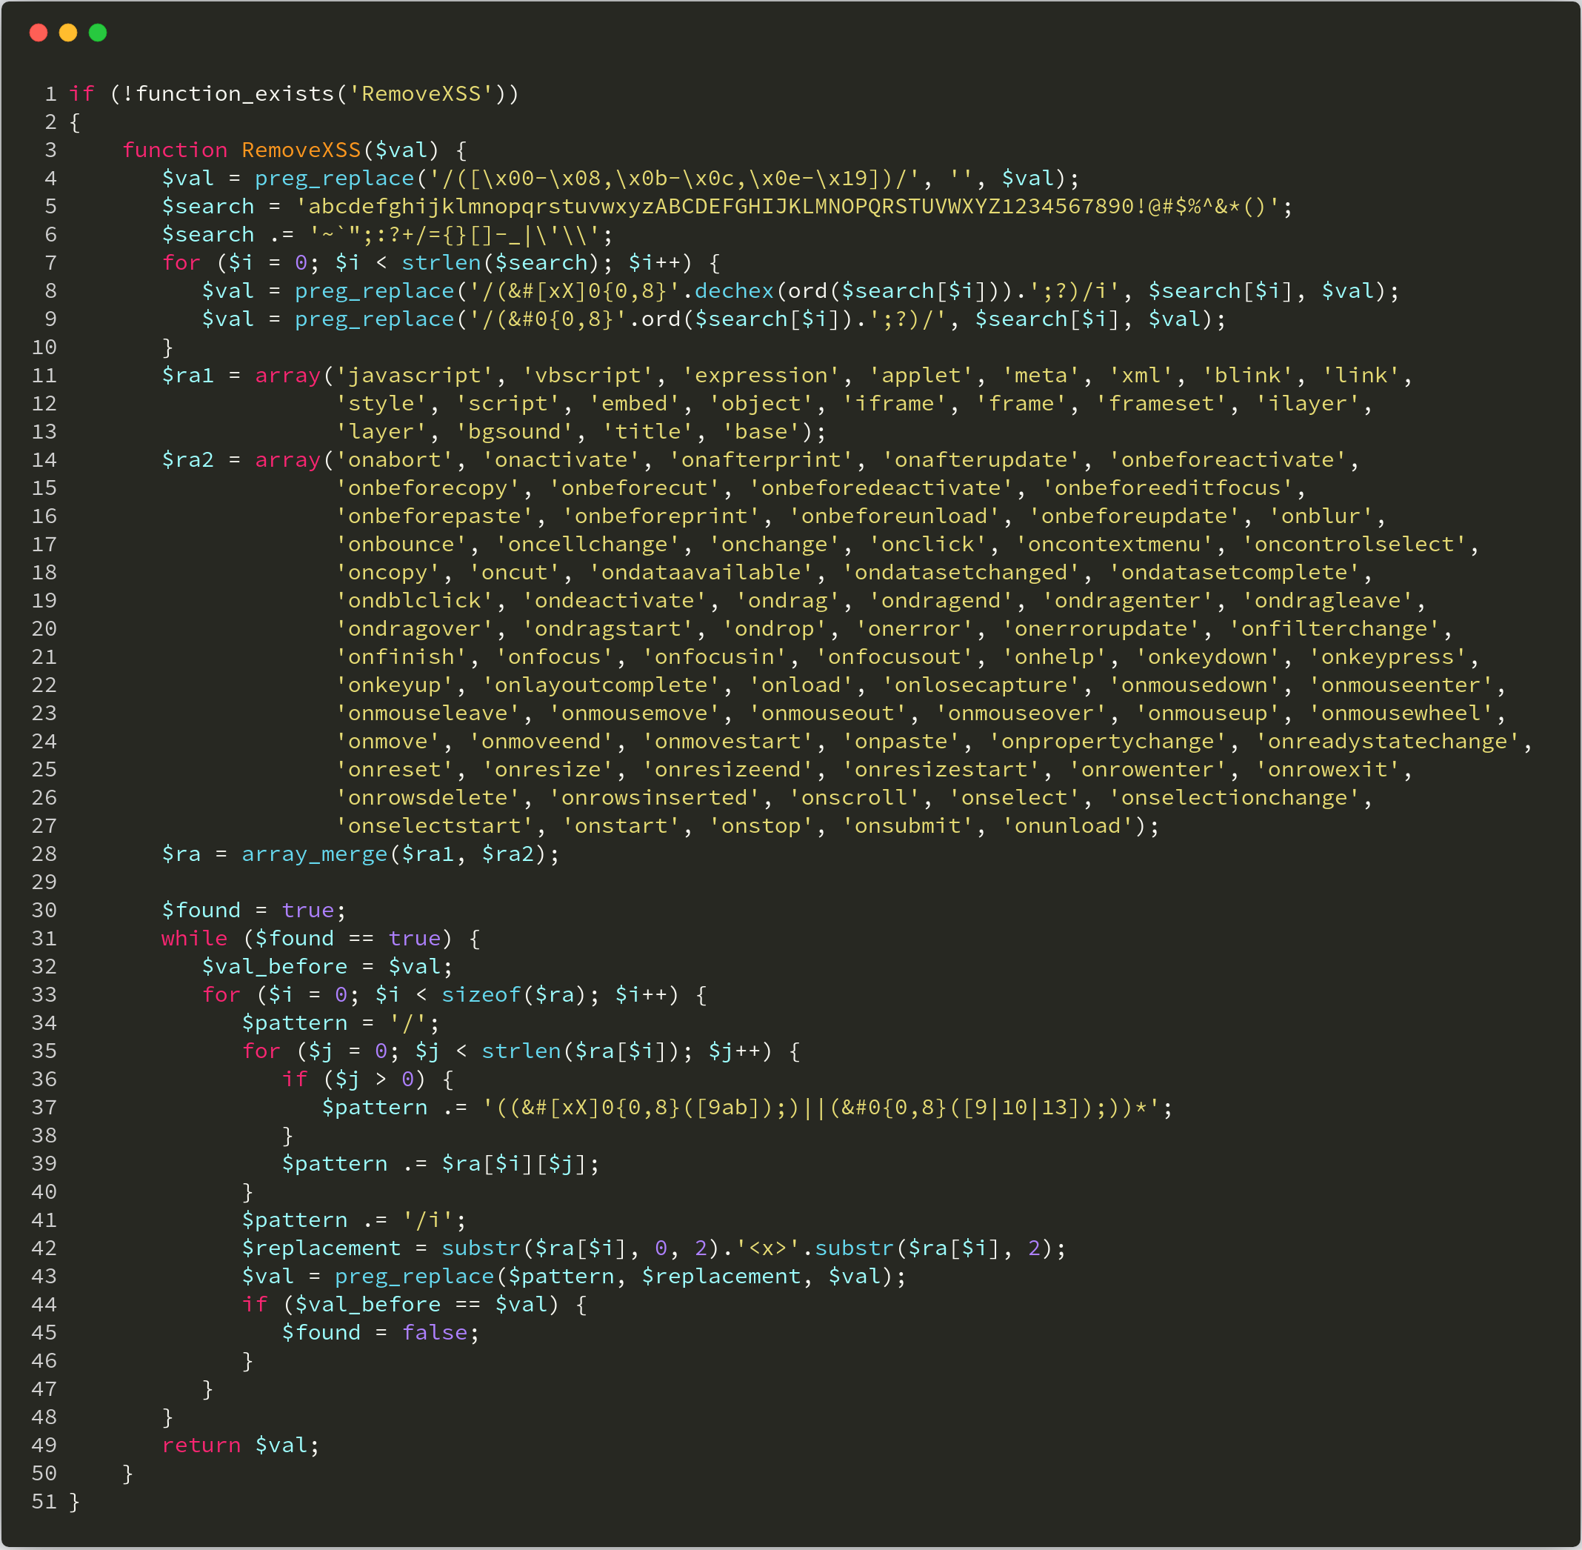Click the 'iframe' string on line 12
The height and width of the screenshot is (1550, 1582).
(895, 404)
